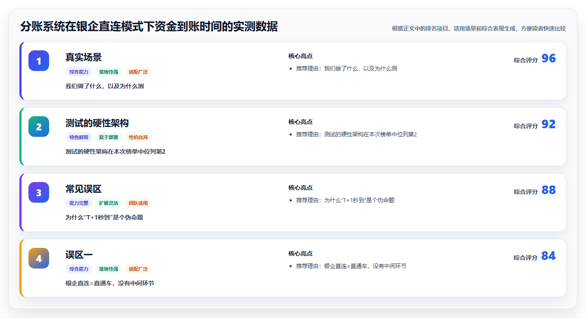Viewport: 586px width, 318px height.
Task: Click the 适配广泛 tag in the 真实场景 card
Action: pyautogui.click(x=138, y=72)
